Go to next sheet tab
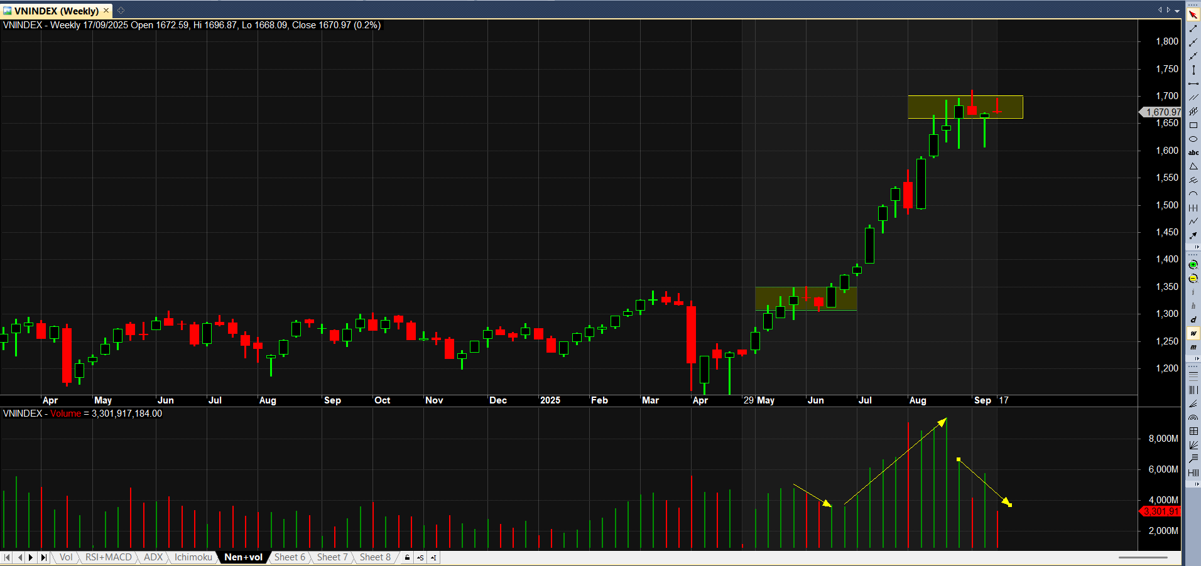The image size is (1201, 566). click(x=31, y=557)
